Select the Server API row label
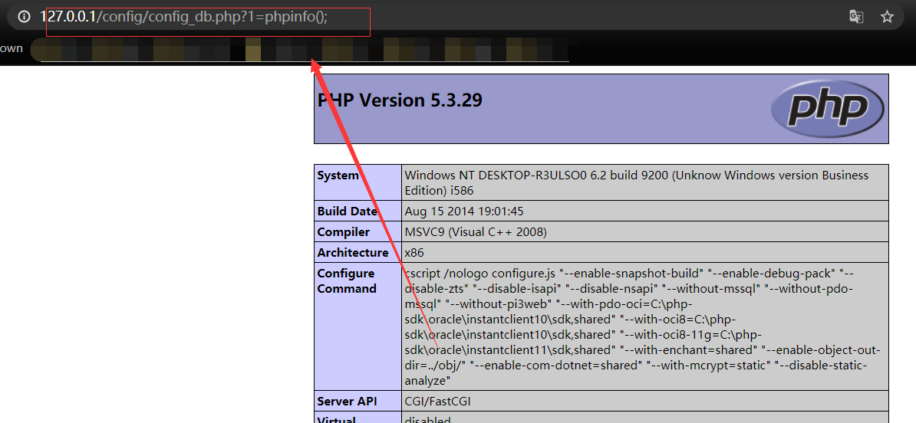This screenshot has height=423, width=916. pos(347,402)
